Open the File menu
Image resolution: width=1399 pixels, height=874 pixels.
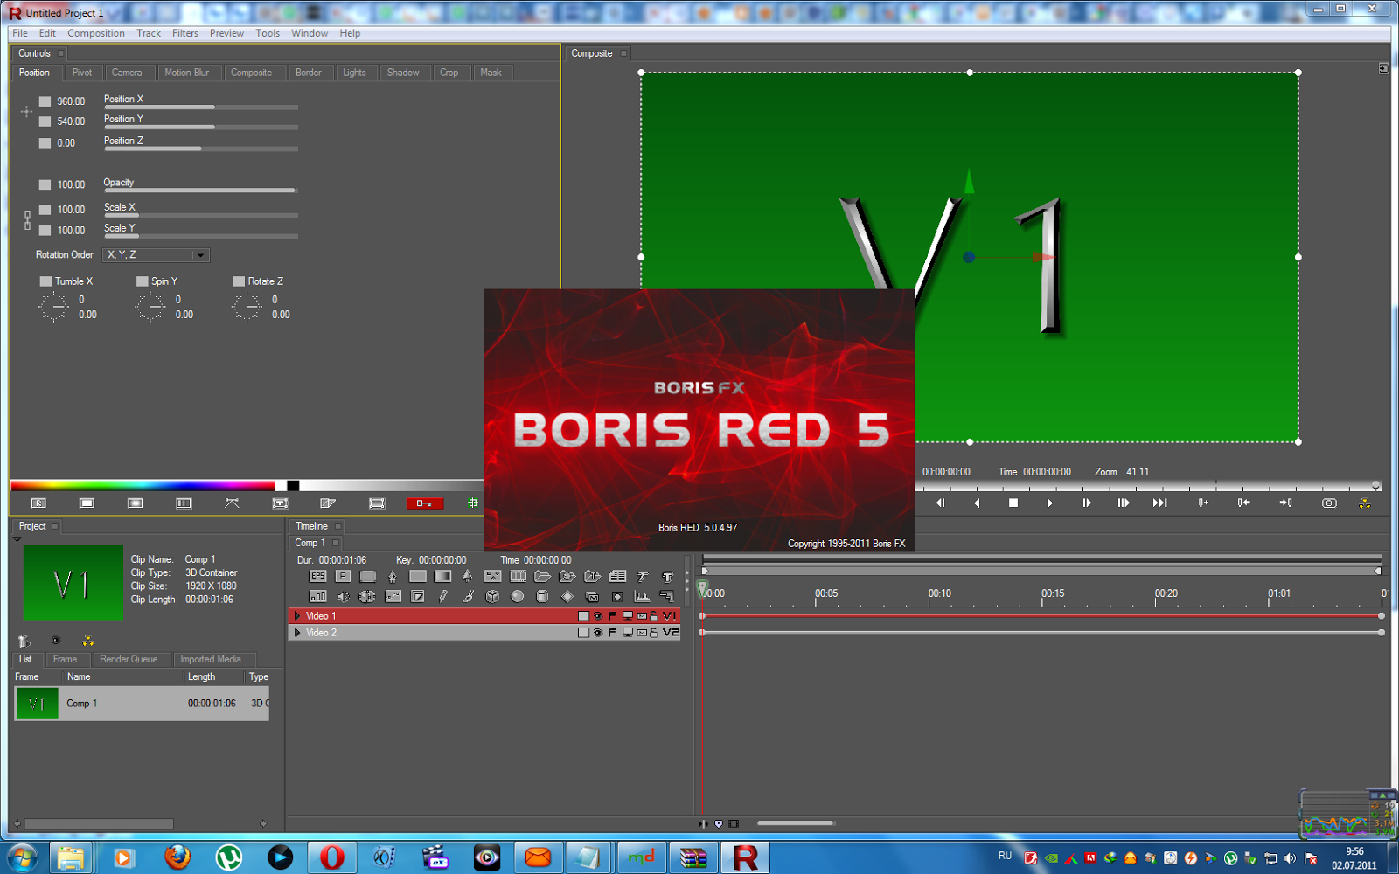click(20, 33)
